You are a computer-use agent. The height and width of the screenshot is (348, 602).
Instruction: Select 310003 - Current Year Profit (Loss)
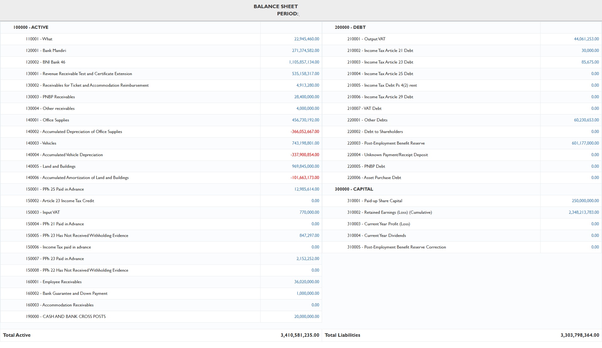coord(378,224)
